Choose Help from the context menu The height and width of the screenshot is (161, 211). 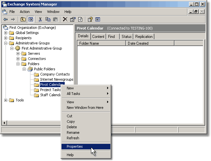pyautogui.click(x=86, y=155)
